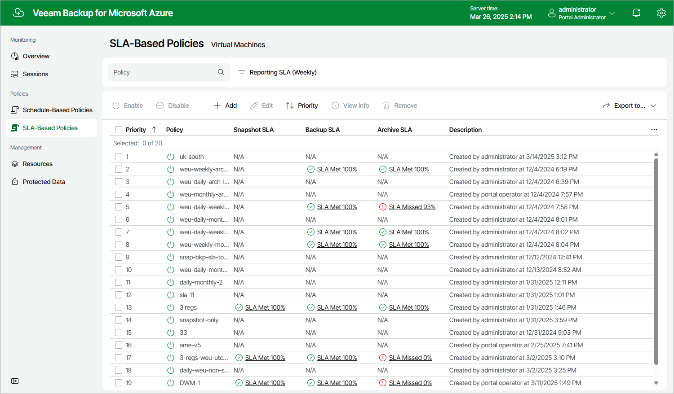Click the search magnifier icon in Policy field
The height and width of the screenshot is (394, 674).
(221, 72)
